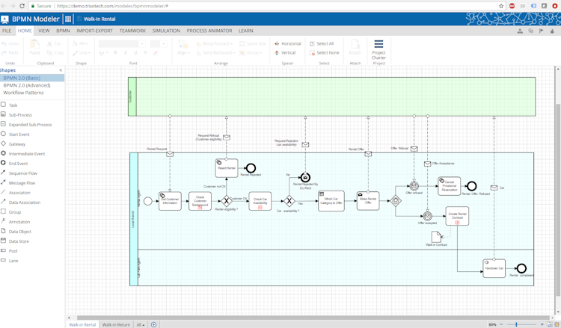This screenshot has width=561, height=328.
Task: Switch to Walk-in Return diagram tab
Action: (x=116, y=324)
